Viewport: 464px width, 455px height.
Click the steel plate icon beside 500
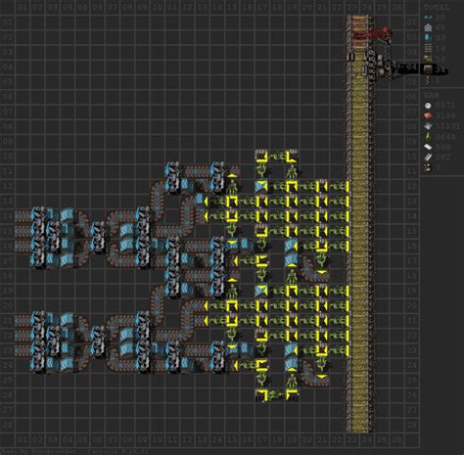pos(428,147)
